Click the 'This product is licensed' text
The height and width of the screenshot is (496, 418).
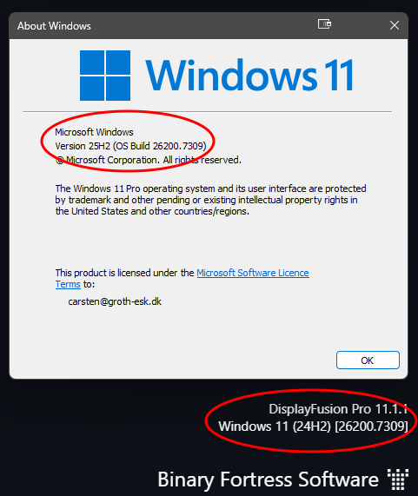124,273
